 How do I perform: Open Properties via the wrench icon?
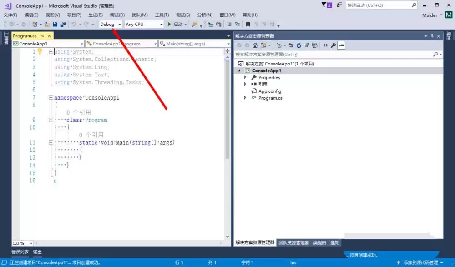coord(334,45)
